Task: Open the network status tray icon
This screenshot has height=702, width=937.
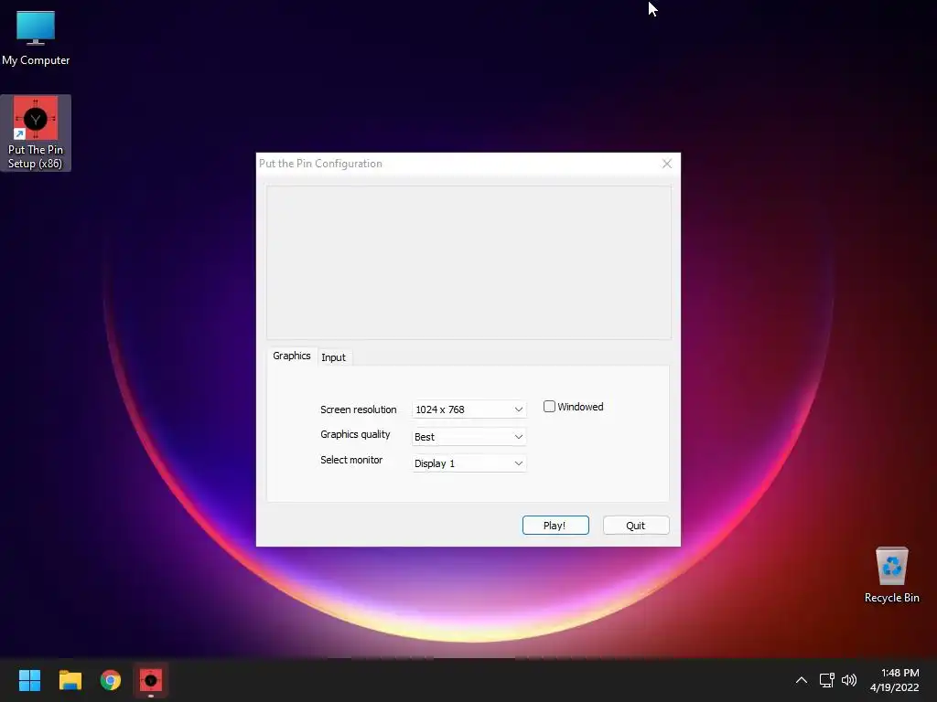Action: pos(826,680)
